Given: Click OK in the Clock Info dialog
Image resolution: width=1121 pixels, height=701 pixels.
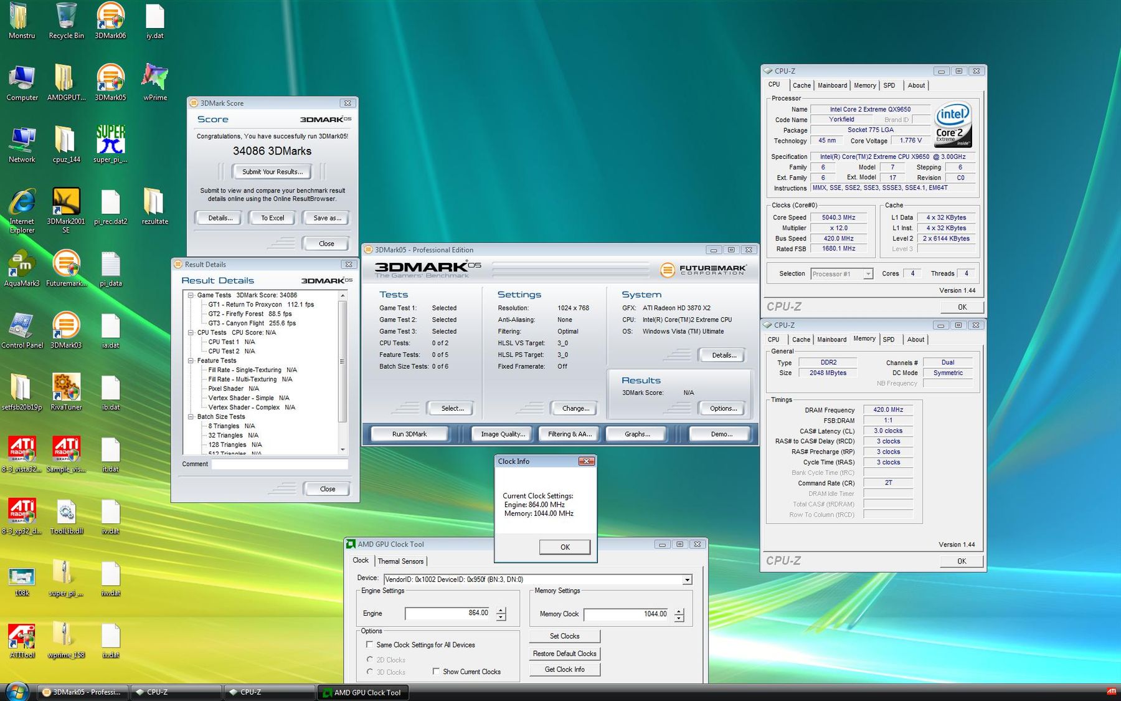Looking at the screenshot, I should point(565,547).
